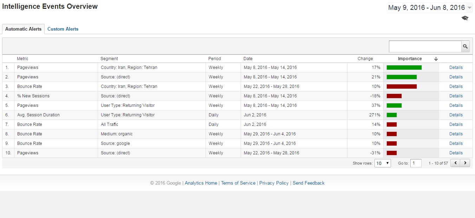Click Send Feedback in the footer
The image size is (475, 218).
point(308,183)
